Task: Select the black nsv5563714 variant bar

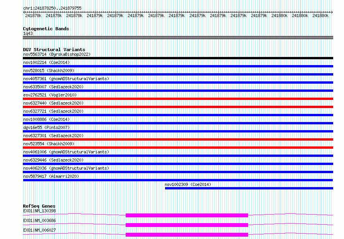Action: pos(178,58)
